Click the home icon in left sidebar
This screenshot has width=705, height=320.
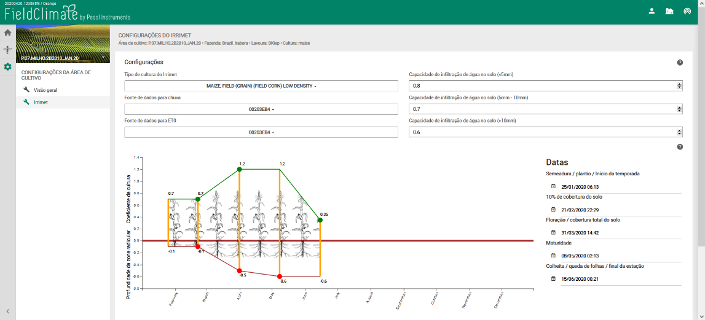(7, 33)
